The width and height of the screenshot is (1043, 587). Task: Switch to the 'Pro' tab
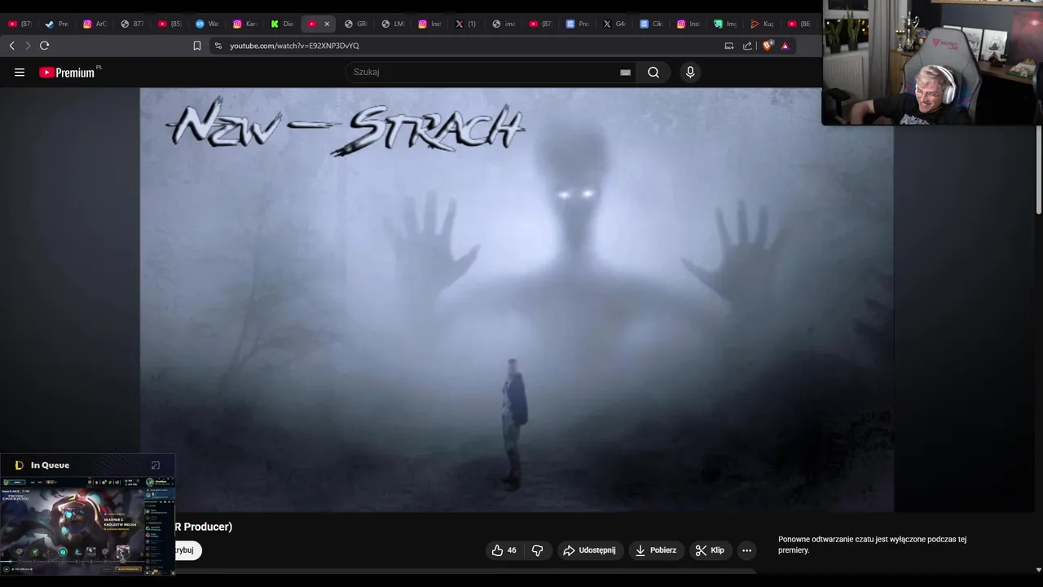point(577,24)
